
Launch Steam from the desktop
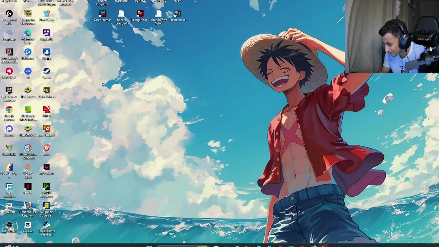(47, 71)
